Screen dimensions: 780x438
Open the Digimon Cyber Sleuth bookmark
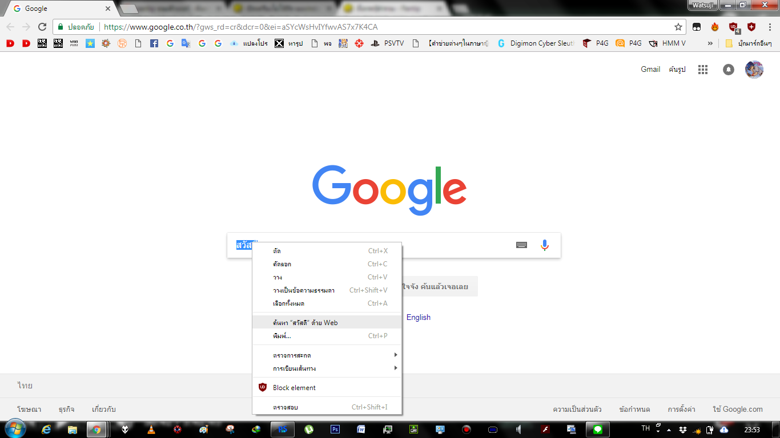pyautogui.click(x=536, y=43)
